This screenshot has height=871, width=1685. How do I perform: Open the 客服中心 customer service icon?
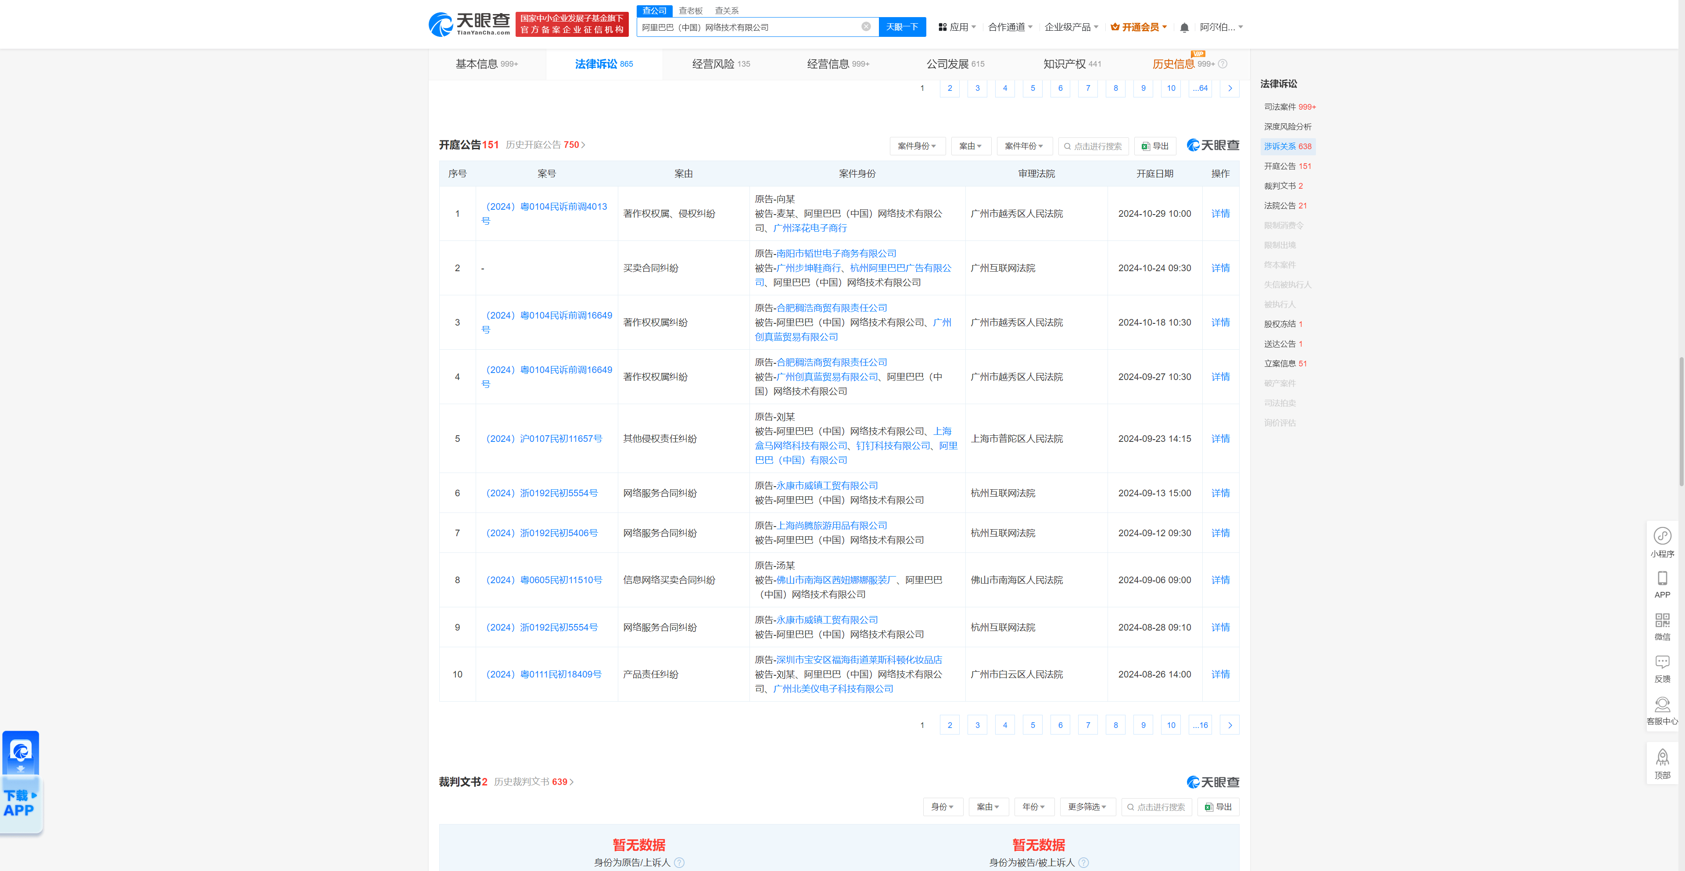1662,711
